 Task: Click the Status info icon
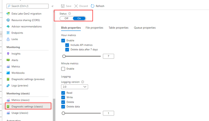click(70, 13)
